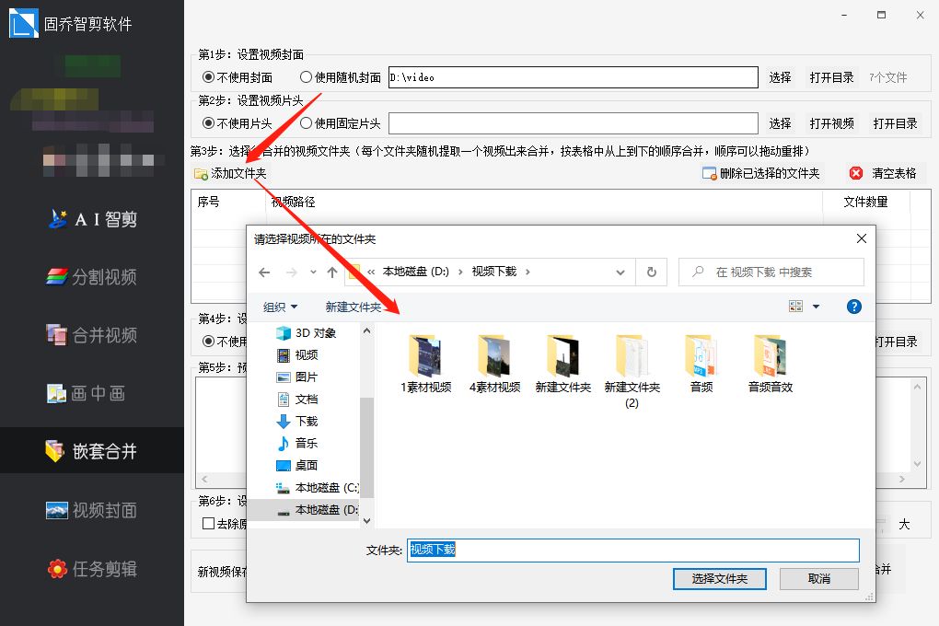Image resolution: width=939 pixels, height=626 pixels.
Task: Select the 新建文件夹 folder
Action: coord(562,365)
